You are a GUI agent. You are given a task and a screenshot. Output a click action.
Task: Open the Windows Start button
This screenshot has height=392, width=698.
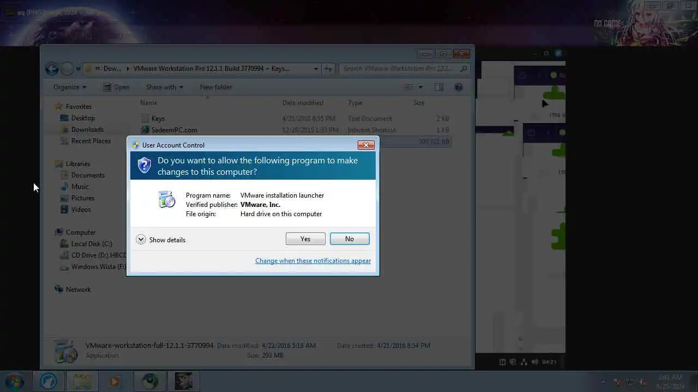(15, 381)
